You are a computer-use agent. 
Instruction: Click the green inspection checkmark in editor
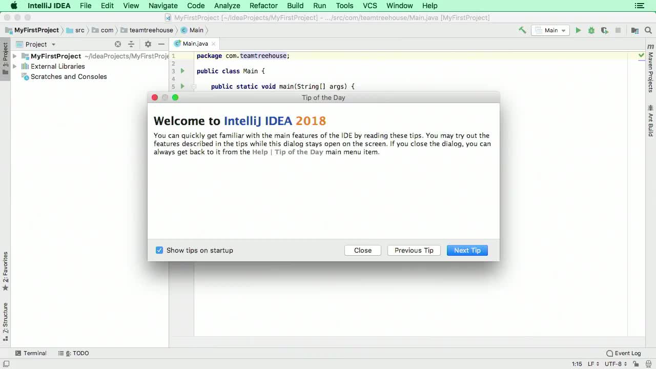[641, 55]
